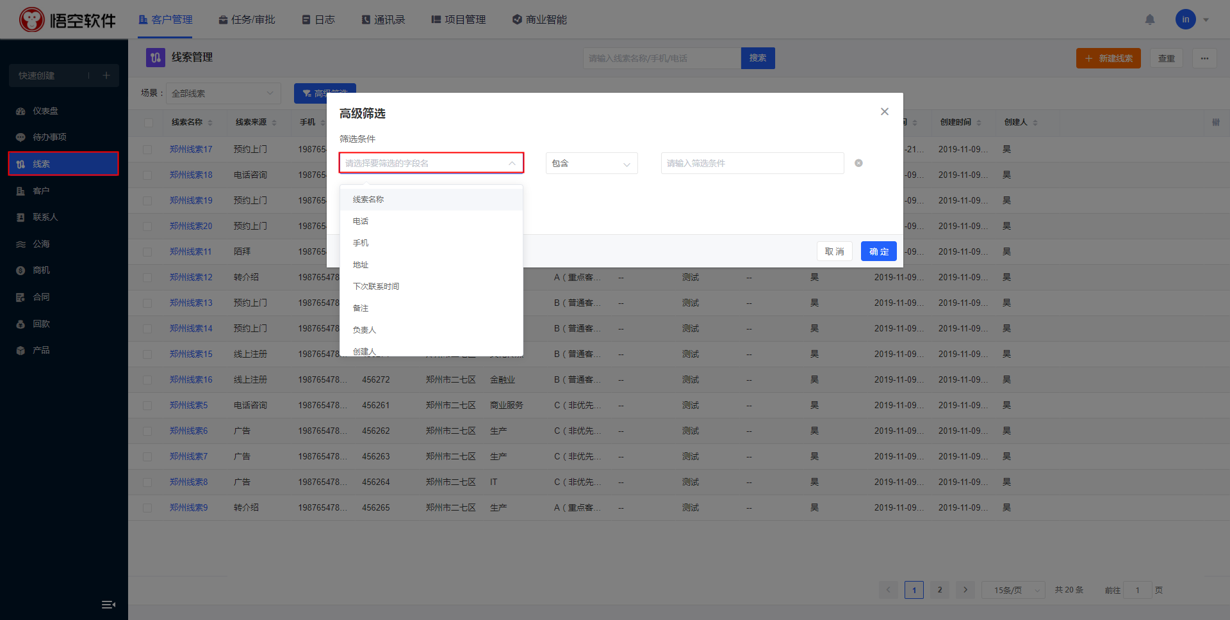The image size is (1230, 620).
Task: Collapse the sidebar menu icon
Action: coord(108,605)
